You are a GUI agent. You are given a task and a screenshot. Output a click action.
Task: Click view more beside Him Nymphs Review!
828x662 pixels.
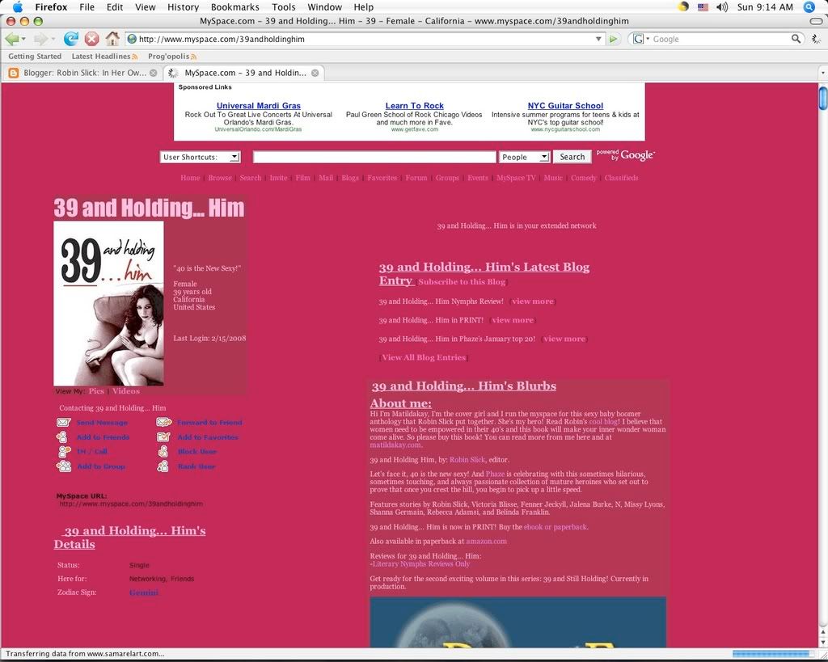(x=533, y=301)
